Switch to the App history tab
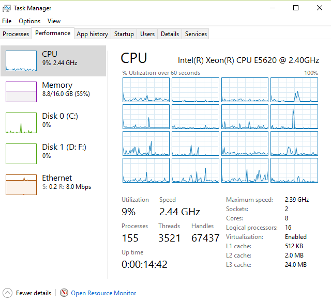331x304 pixels. pyautogui.click(x=92, y=34)
